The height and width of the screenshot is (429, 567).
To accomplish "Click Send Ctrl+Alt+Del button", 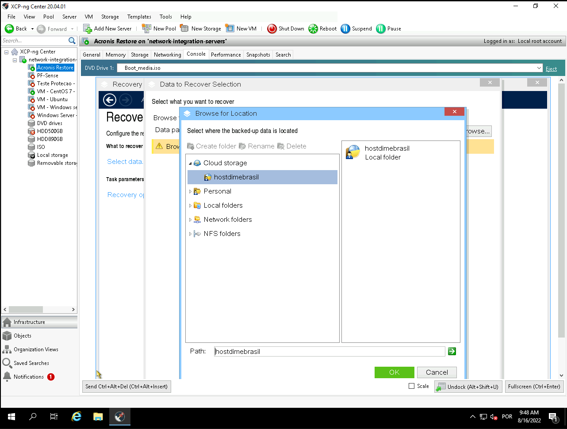I will 126,387.
